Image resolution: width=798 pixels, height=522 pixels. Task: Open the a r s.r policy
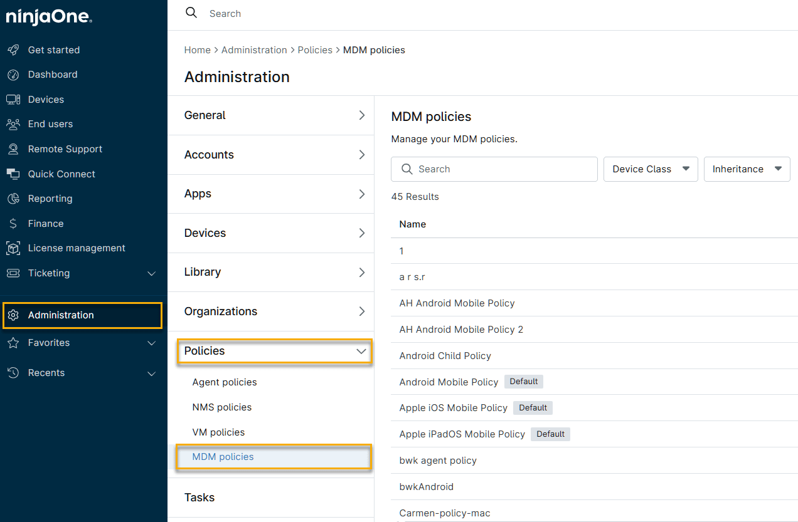412,277
